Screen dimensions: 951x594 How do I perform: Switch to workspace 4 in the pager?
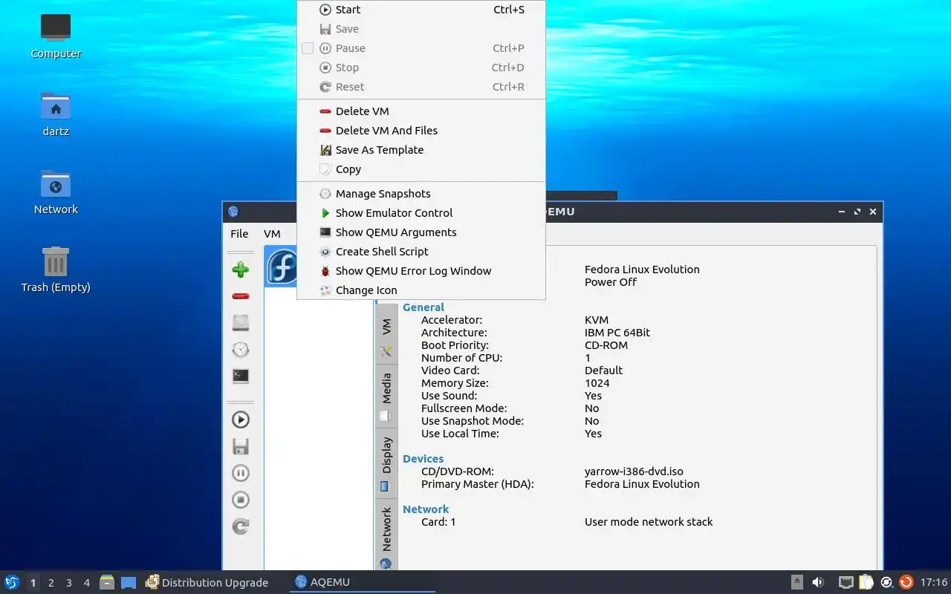(86, 583)
